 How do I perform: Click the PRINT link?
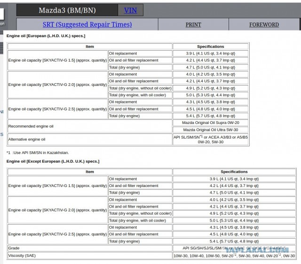point(193,25)
